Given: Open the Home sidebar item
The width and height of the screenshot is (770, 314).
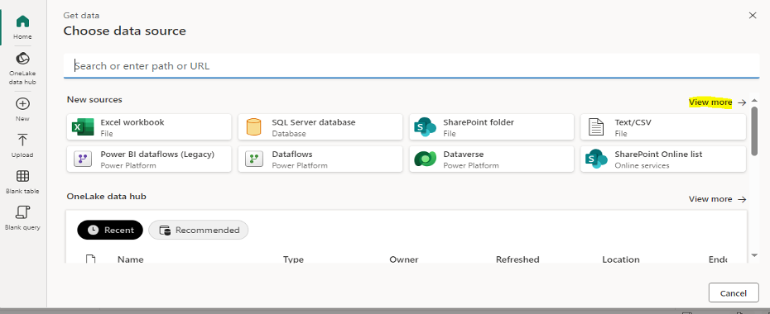Looking at the screenshot, I should (x=22, y=27).
